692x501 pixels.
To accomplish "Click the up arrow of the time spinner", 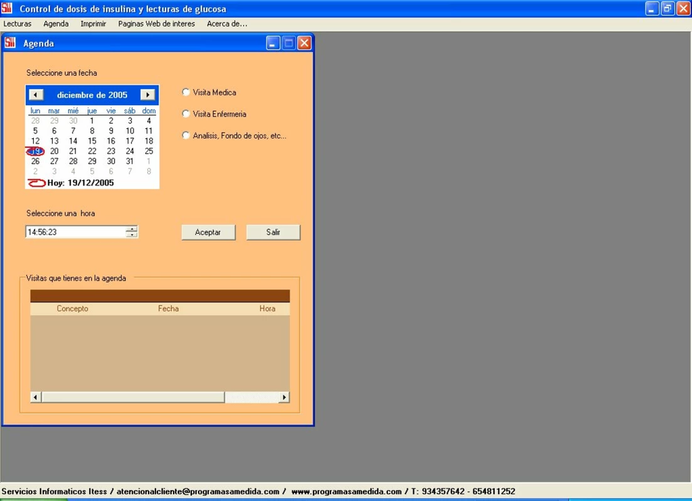I will pyautogui.click(x=131, y=228).
